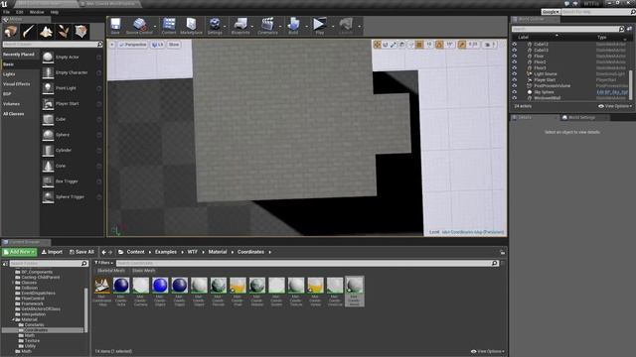Select Place mode icon in Modes panel
The height and width of the screenshot is (357, 636).
[11, 32]
